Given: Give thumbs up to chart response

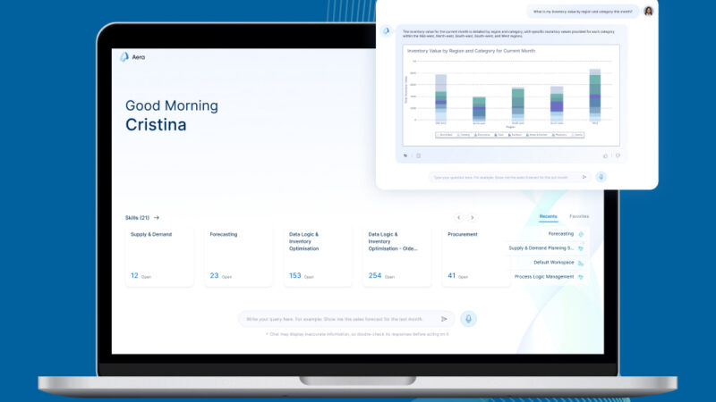Looking at the screenshot, I should click(606, 155).
